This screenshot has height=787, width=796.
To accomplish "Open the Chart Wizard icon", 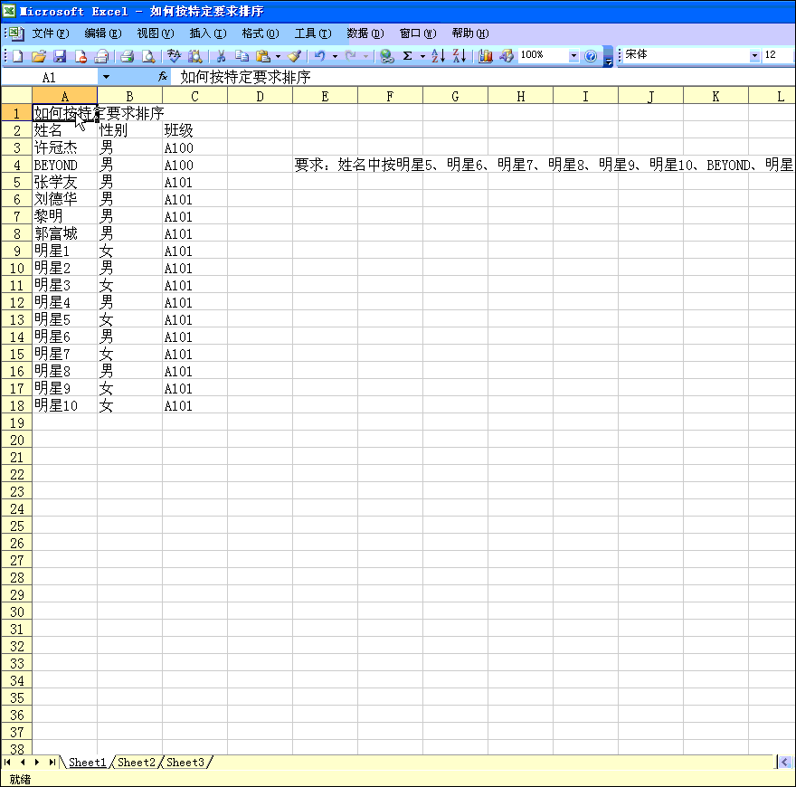I will (486, 56).
